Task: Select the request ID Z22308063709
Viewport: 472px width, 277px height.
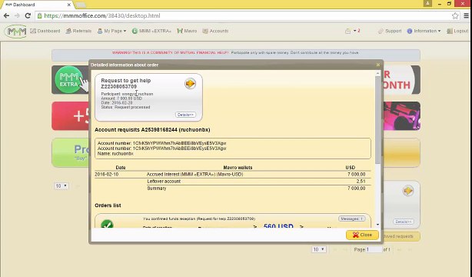Action: point(118,86)
